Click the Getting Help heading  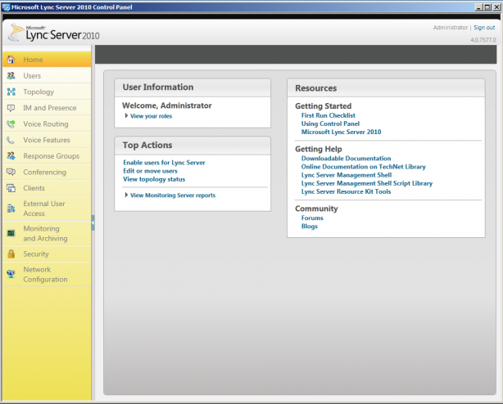[x=318, y=149]
